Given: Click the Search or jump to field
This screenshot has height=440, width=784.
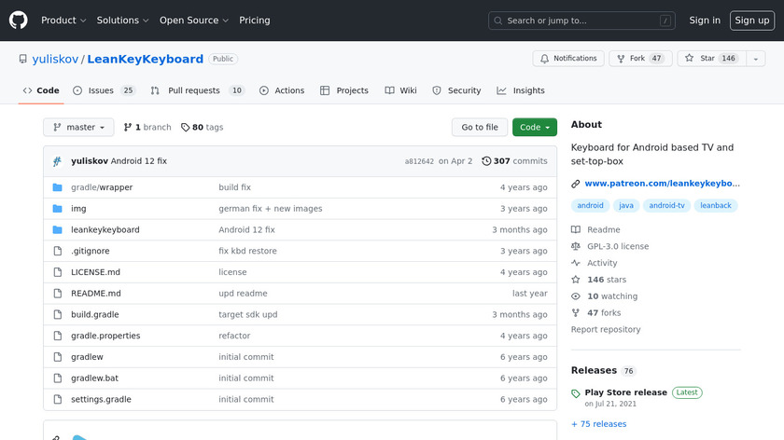Looking at the screenshot, I should point(581,21).
